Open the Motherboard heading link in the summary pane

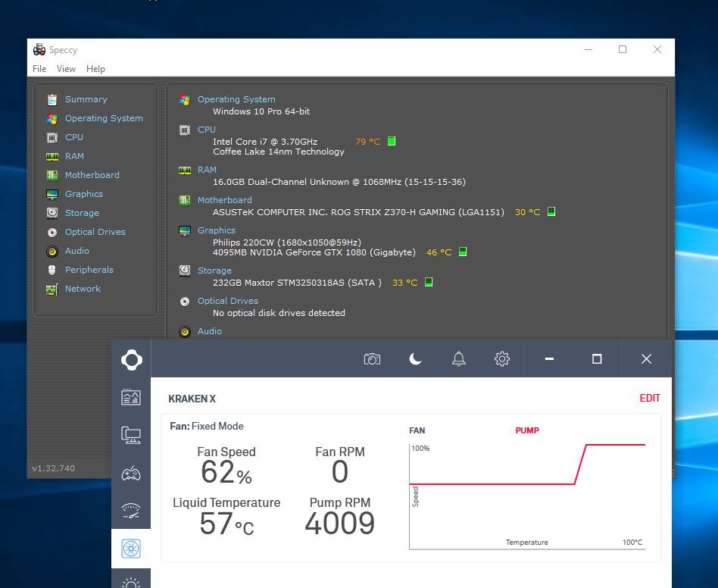point(225,200)
